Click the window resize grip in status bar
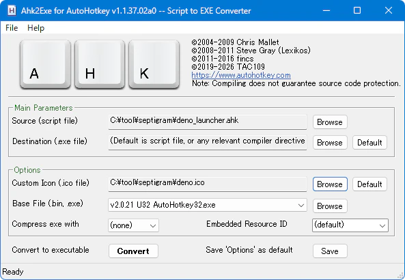The image size is (405, 280). point(401,276)
